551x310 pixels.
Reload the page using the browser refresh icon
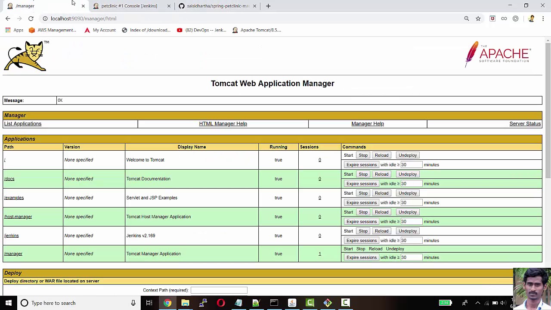[x=31, y=19]
